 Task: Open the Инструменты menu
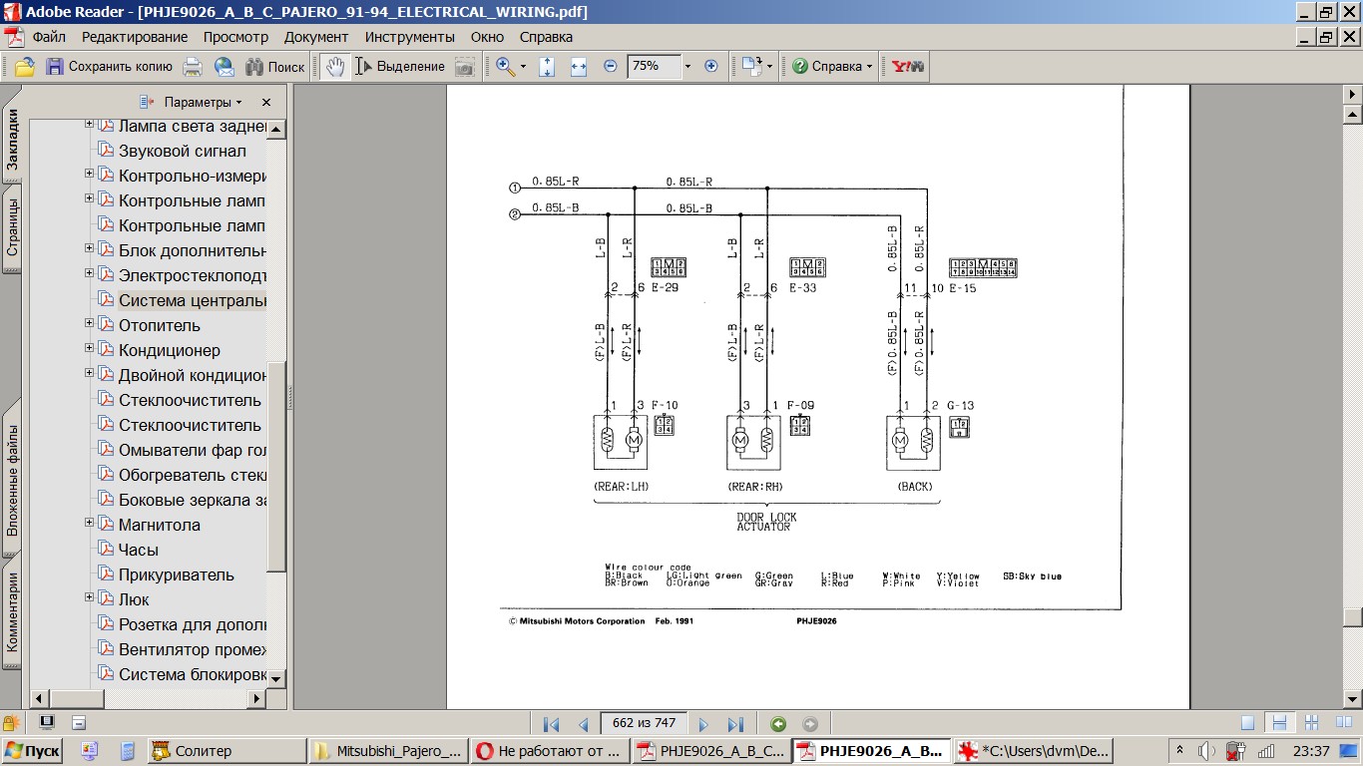[x=409, y=37]
